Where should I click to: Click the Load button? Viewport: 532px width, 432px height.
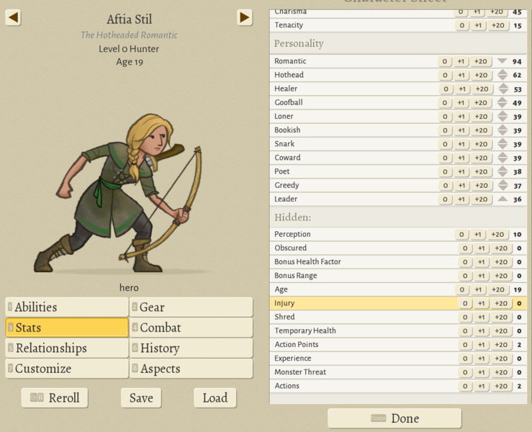pyautogui.click(x=215, y=398)
